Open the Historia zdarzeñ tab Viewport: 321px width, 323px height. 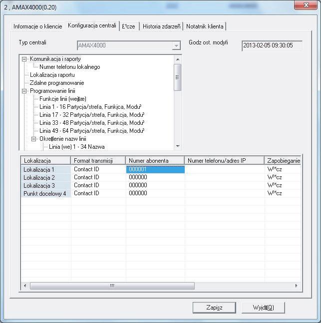162,26
